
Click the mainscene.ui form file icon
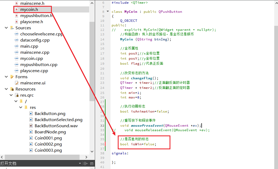pyautogui.click(x=17, y=83)
